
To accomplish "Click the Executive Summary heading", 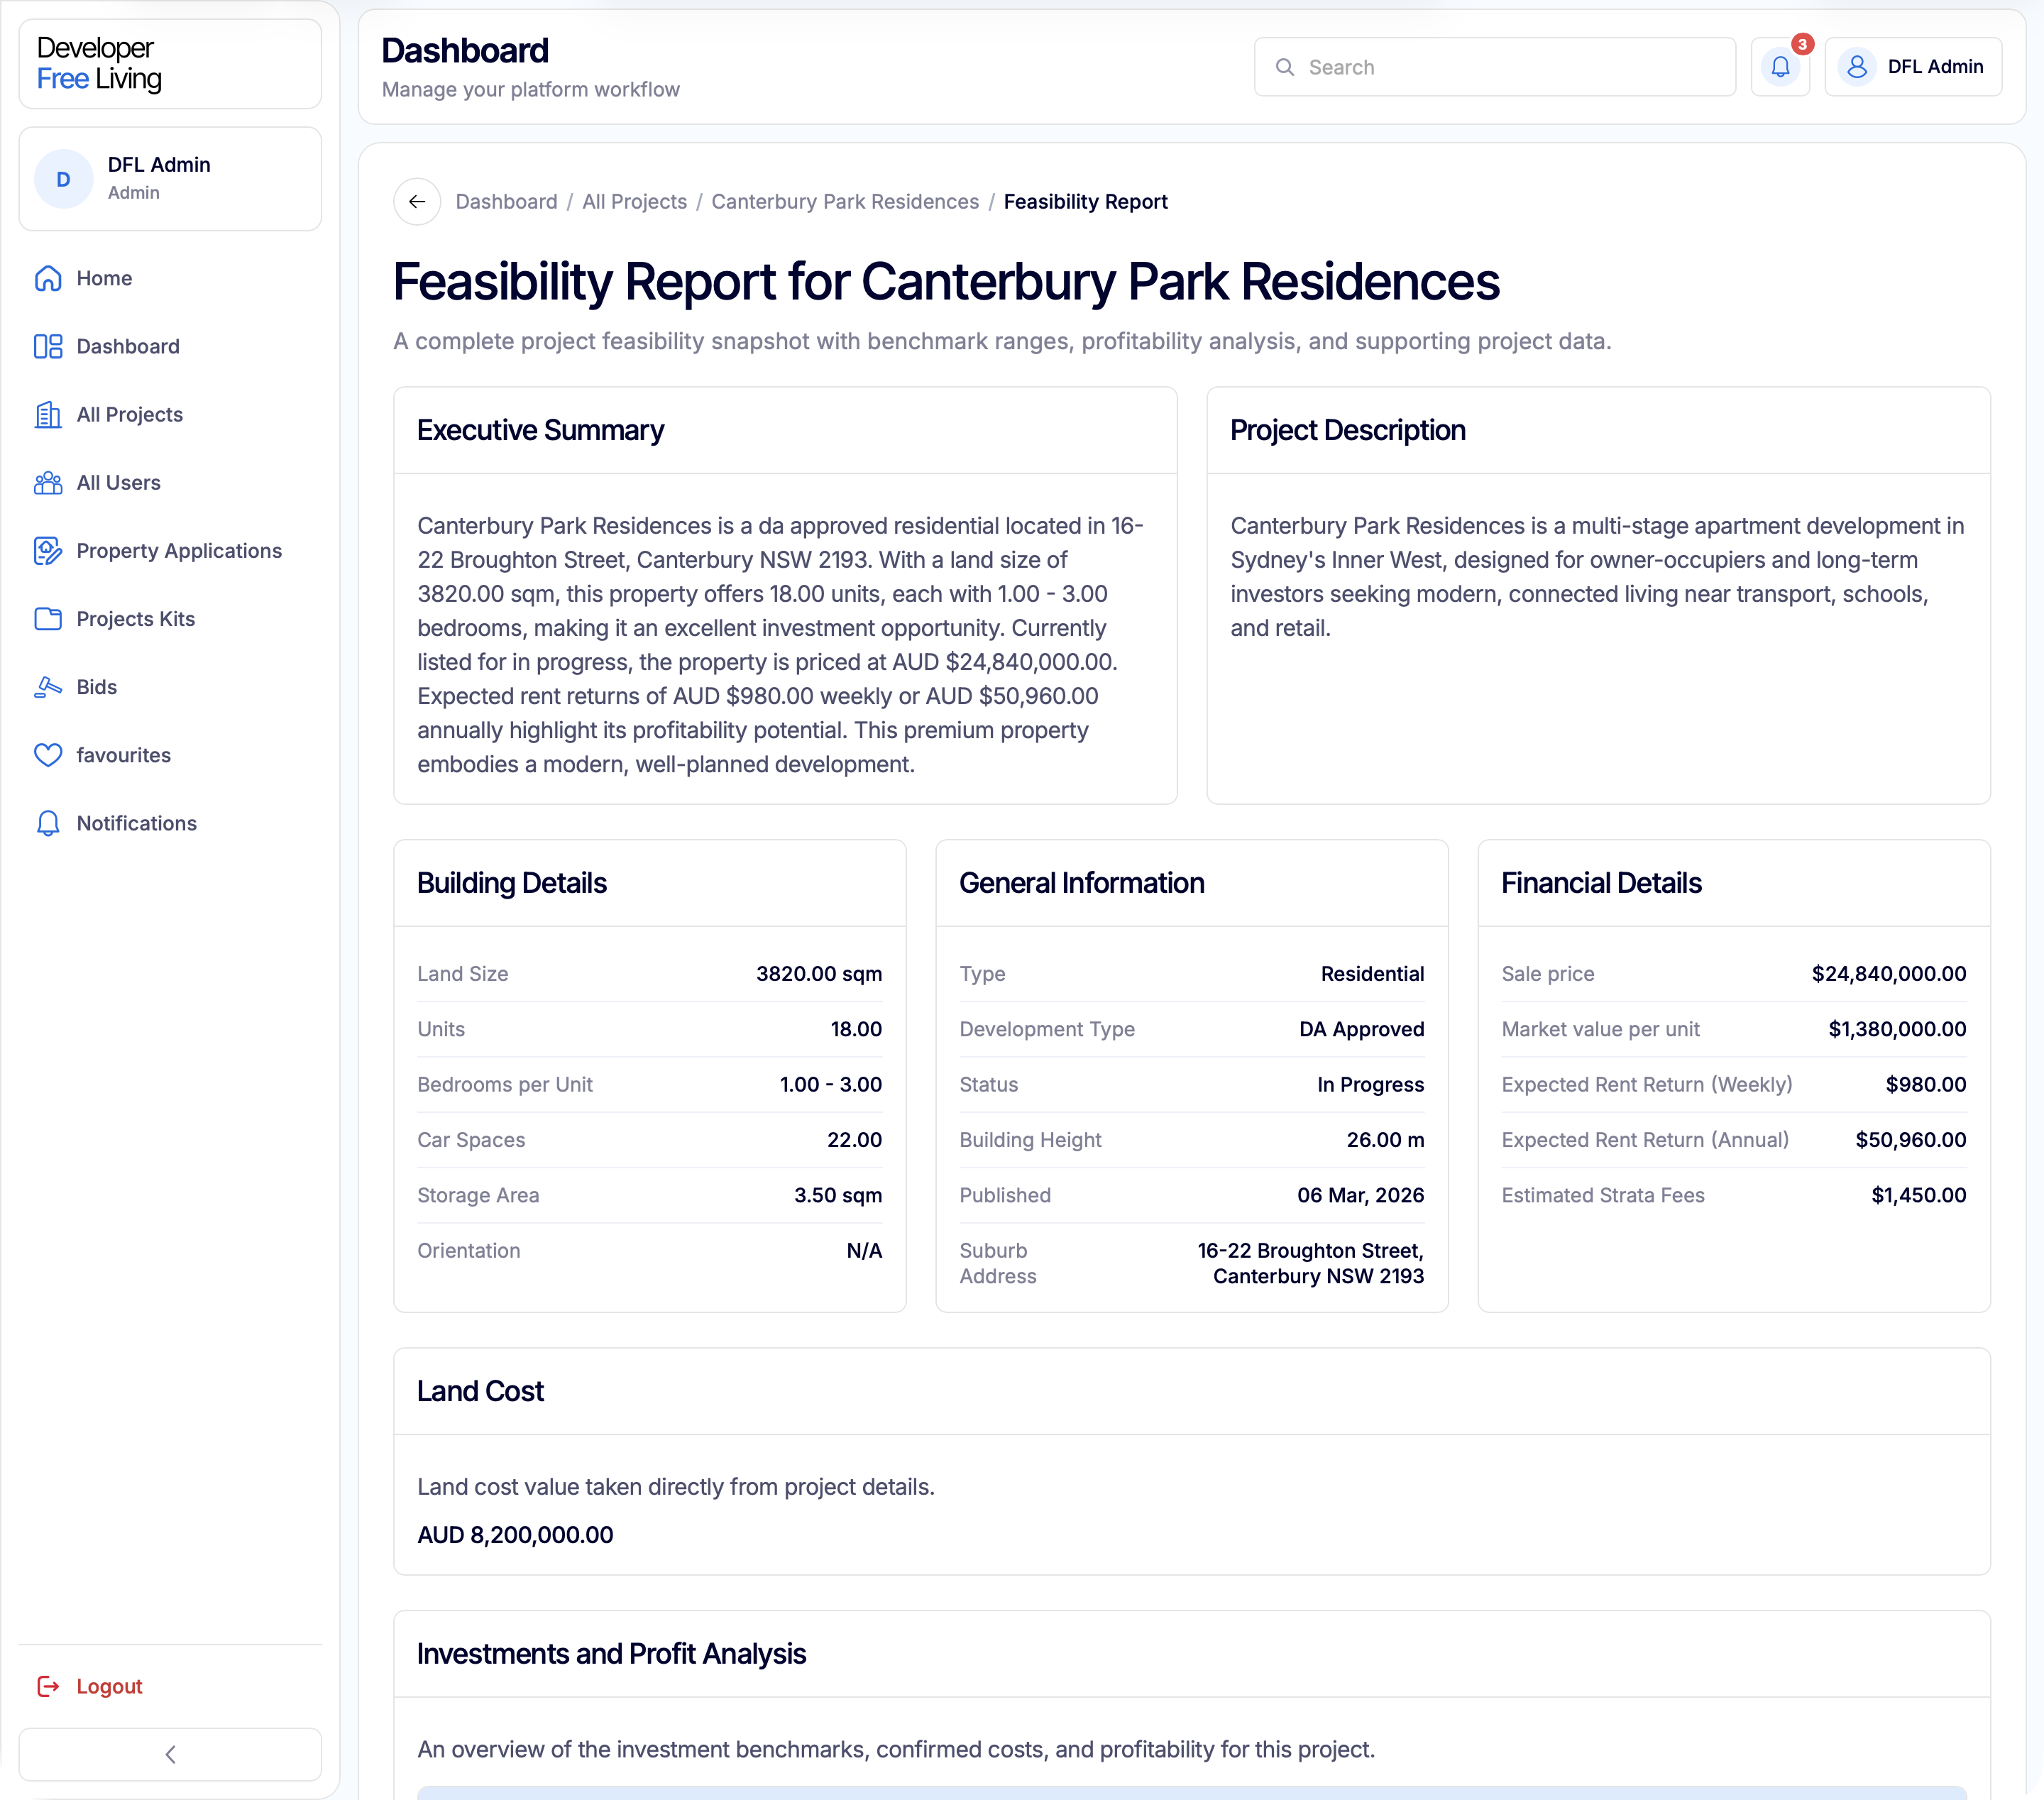I will pos(540,430).
